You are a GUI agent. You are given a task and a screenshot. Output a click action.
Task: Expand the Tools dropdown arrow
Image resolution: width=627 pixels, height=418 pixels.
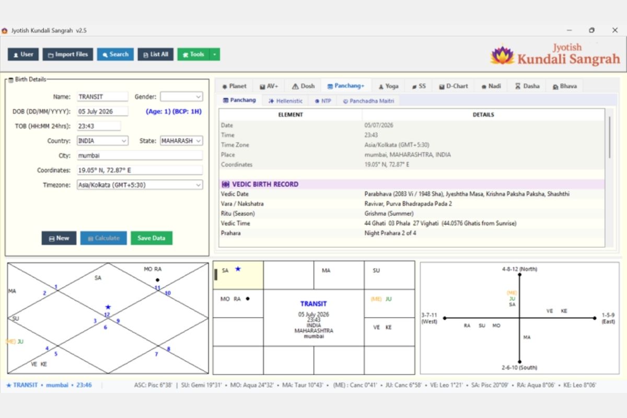[215, 54]
